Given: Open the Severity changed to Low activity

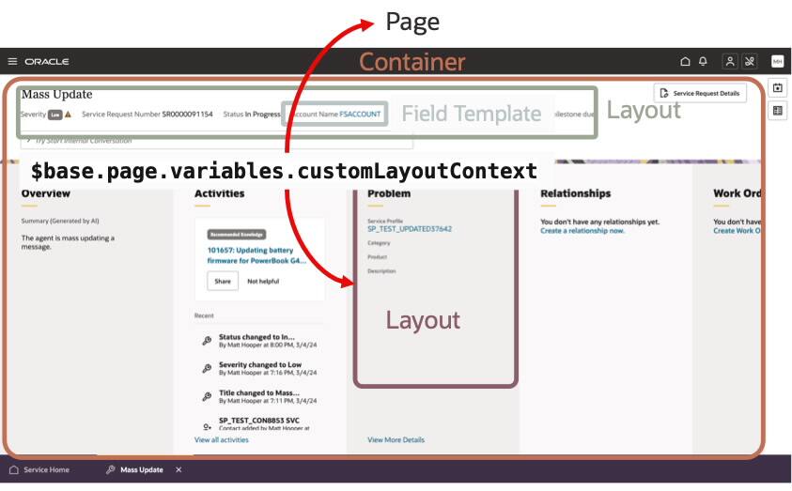Looking at the screenshot, I should coord(268,368).
